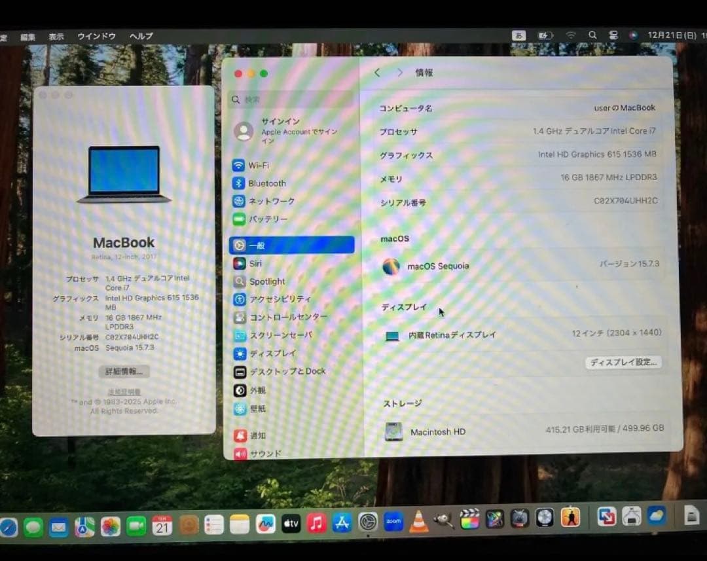Launch VLC from the Dock
The image size is (707, 561).
tap(418, 521)
